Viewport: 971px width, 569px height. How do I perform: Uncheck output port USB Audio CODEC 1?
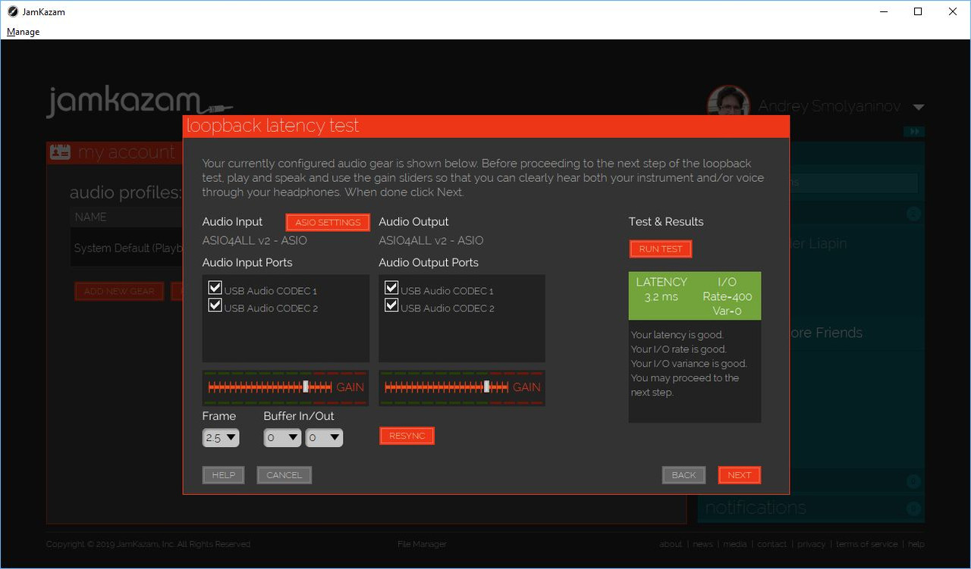(391, 288)
